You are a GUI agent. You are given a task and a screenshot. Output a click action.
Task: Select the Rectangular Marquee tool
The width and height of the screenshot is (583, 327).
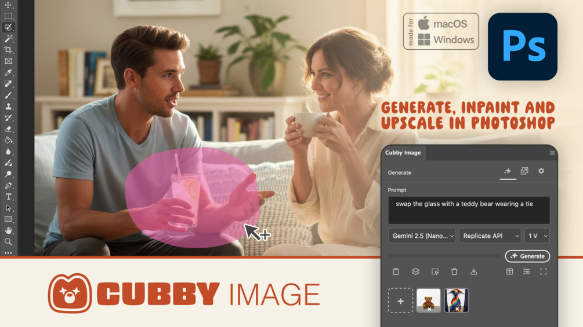coord(8,16)
